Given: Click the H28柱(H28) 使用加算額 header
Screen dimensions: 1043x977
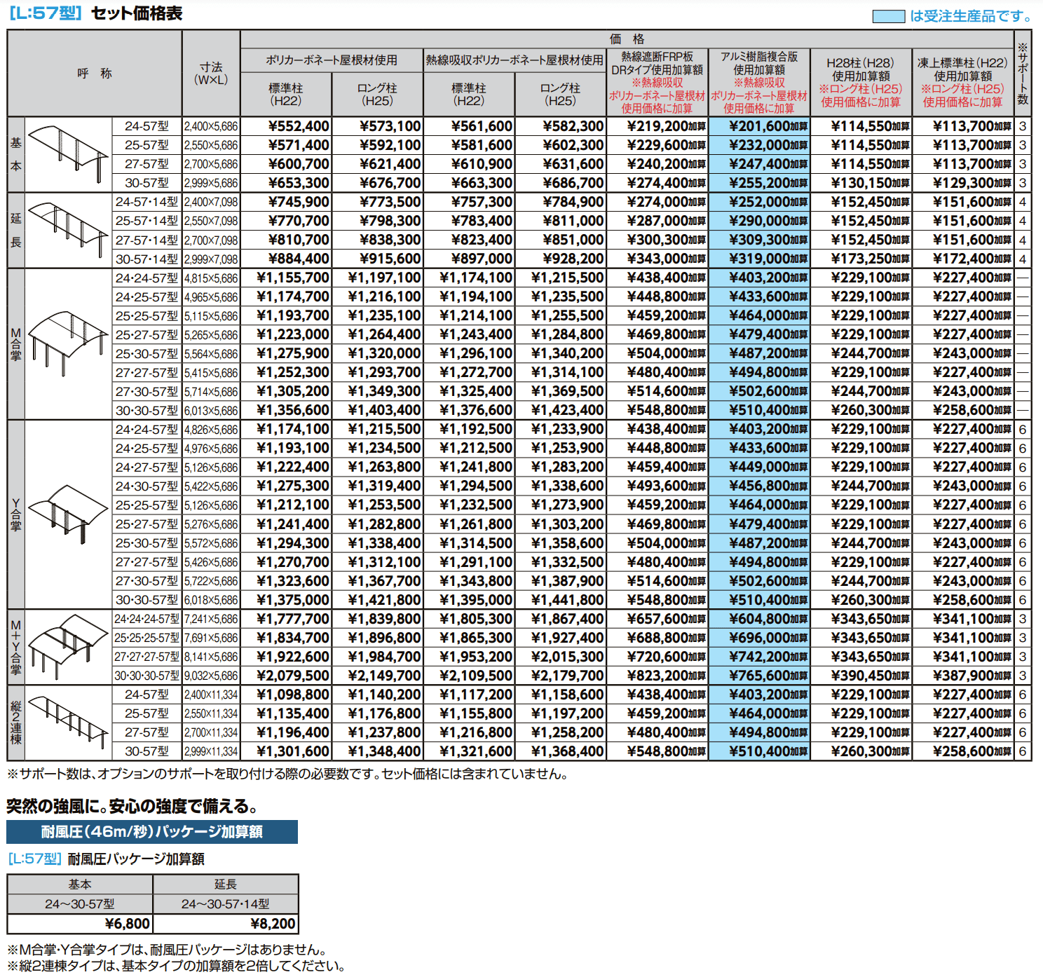Looking at the screenshot, I should tap(861, 82).
